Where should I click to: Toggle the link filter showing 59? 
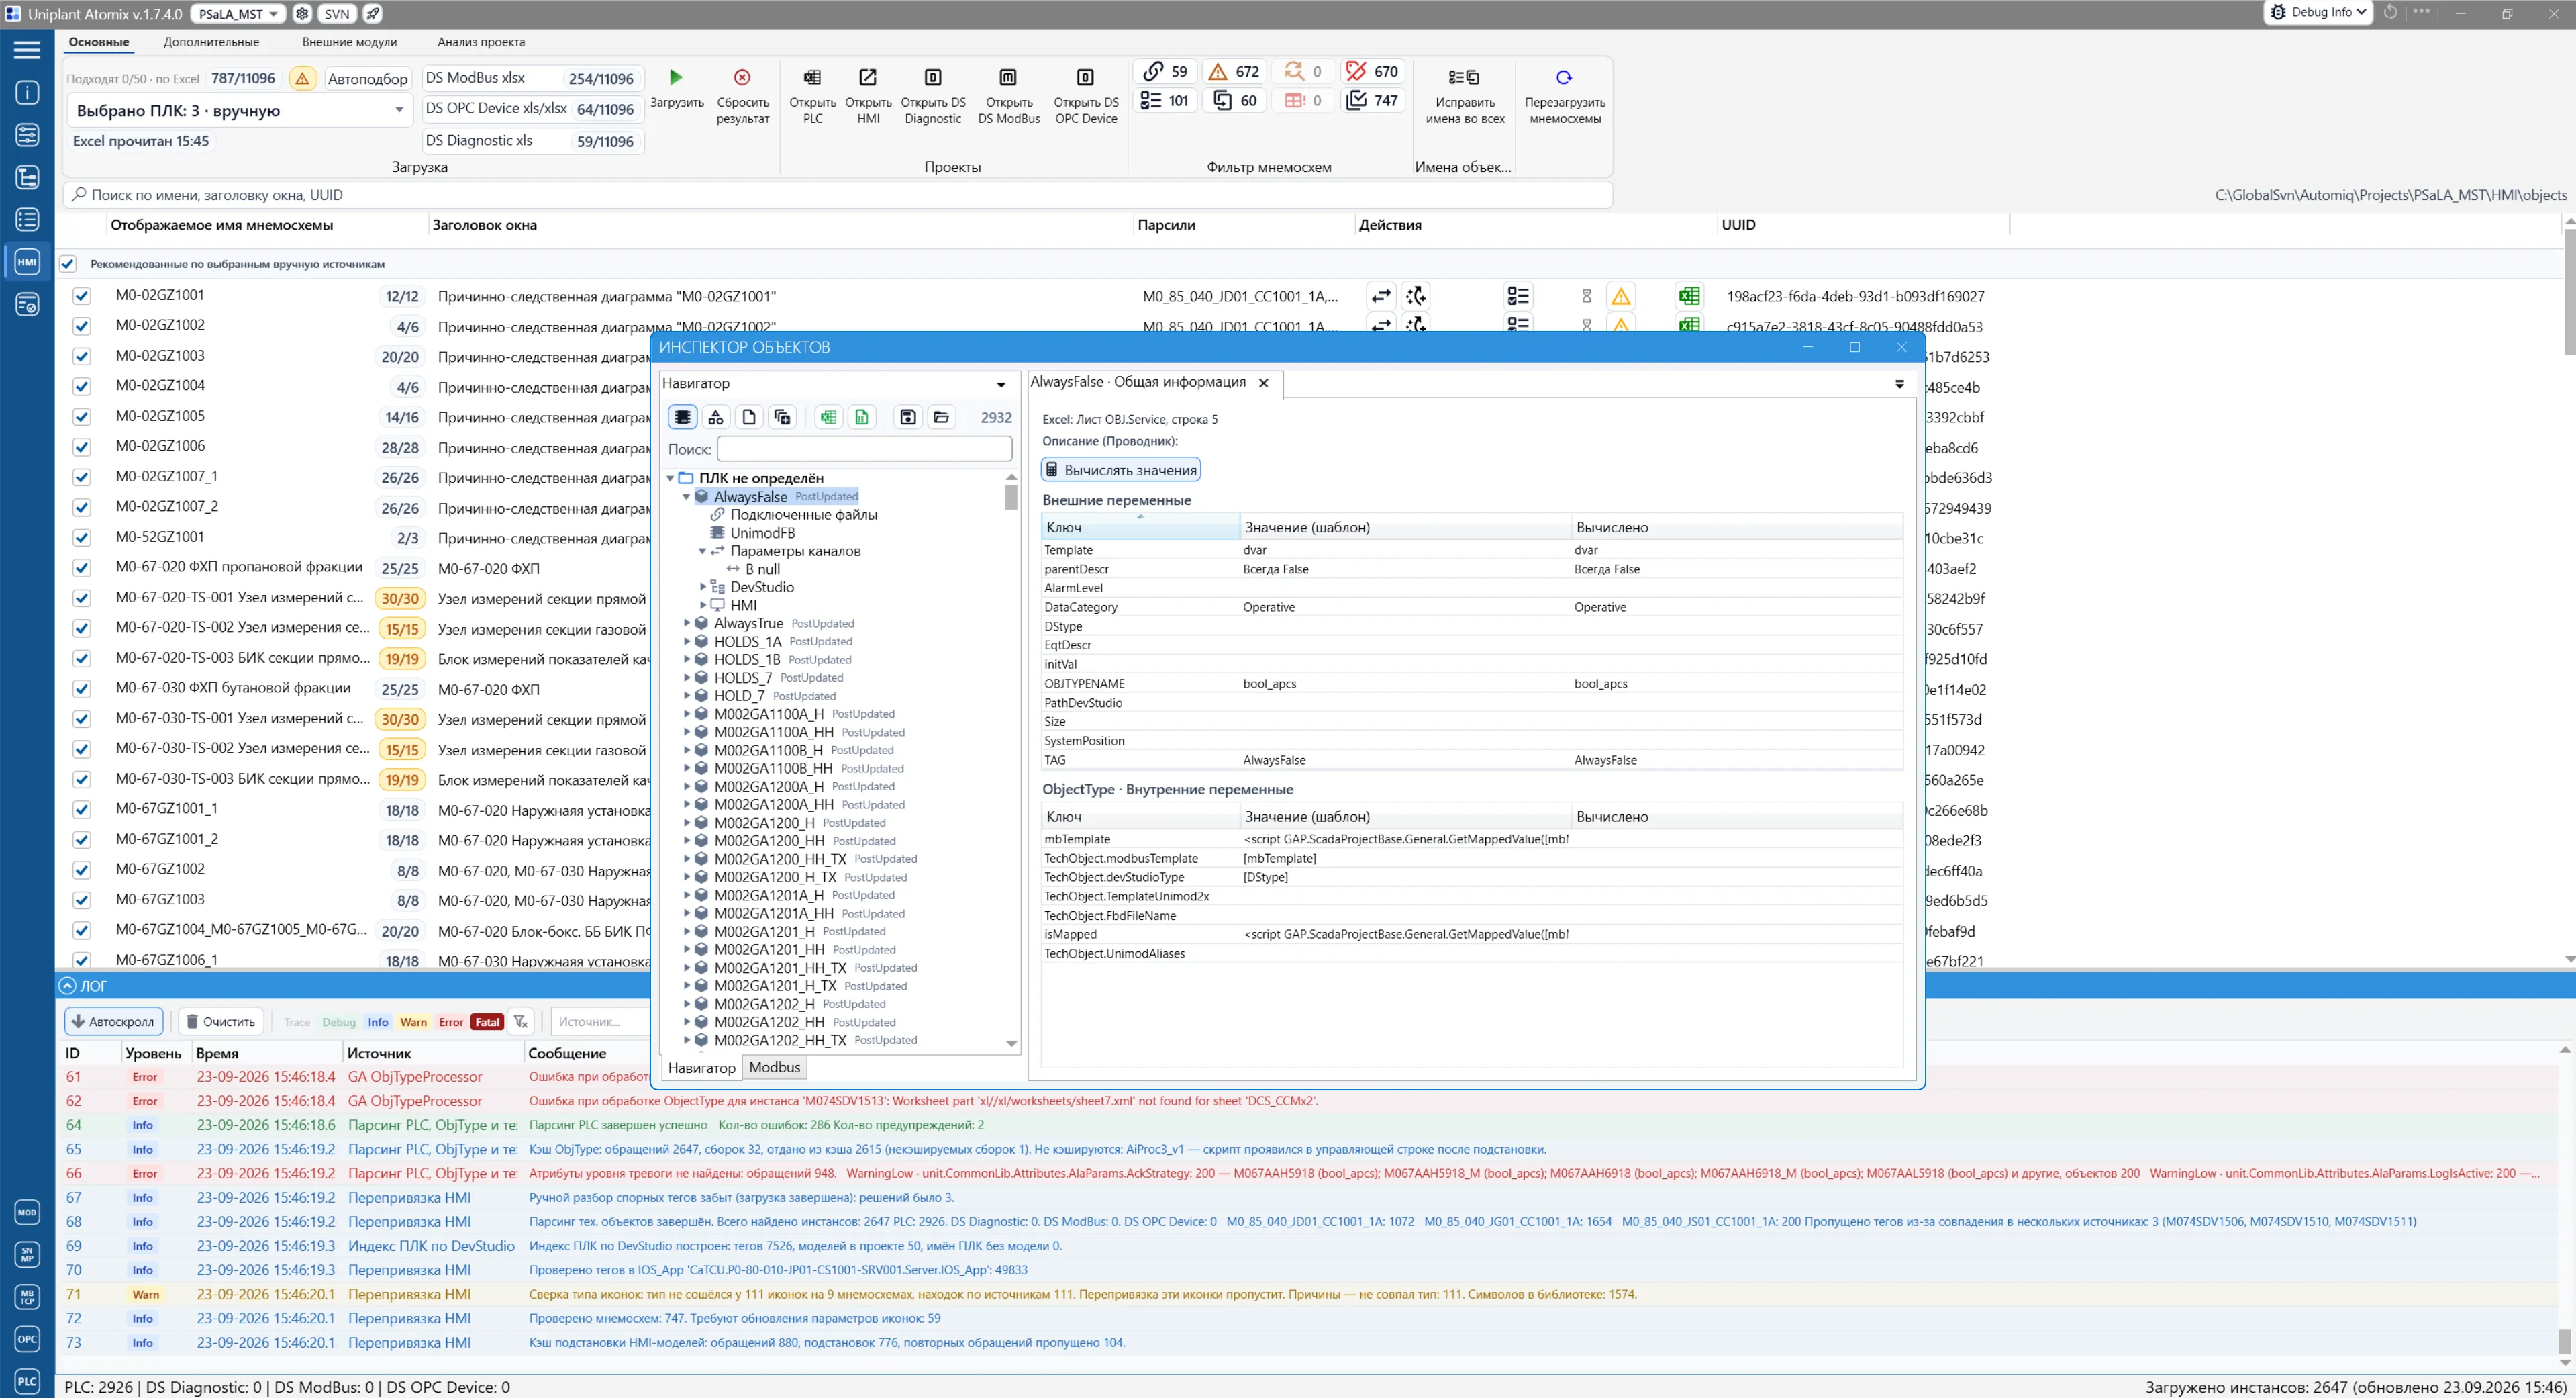pos(1165,71)
